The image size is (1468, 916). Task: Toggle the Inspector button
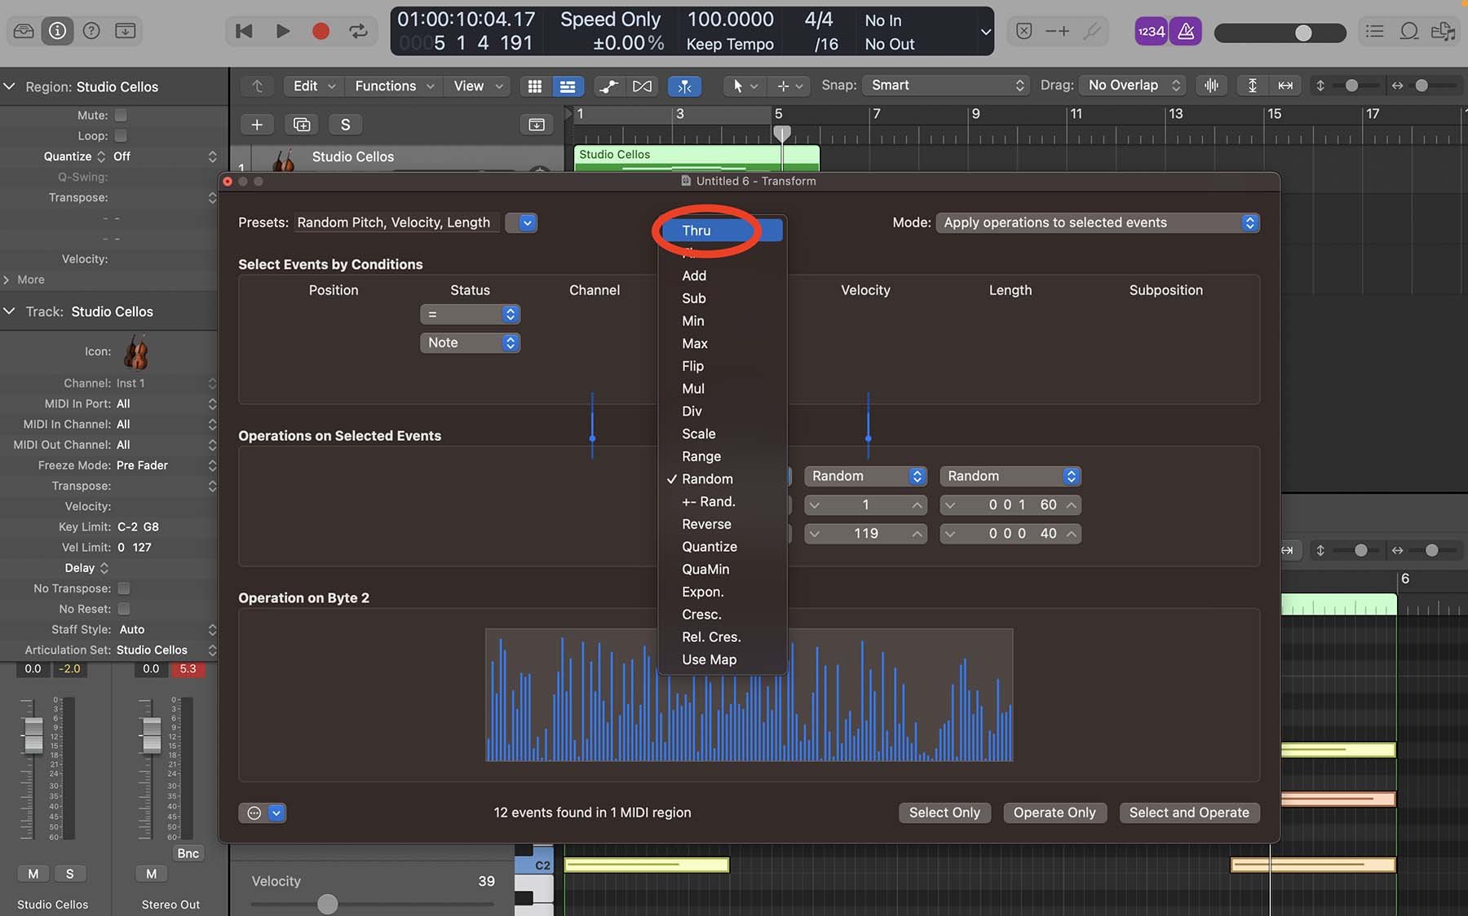[57, 31]
